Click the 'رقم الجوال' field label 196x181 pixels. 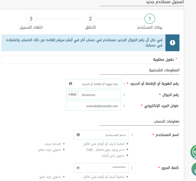click(x=170, y=95)
